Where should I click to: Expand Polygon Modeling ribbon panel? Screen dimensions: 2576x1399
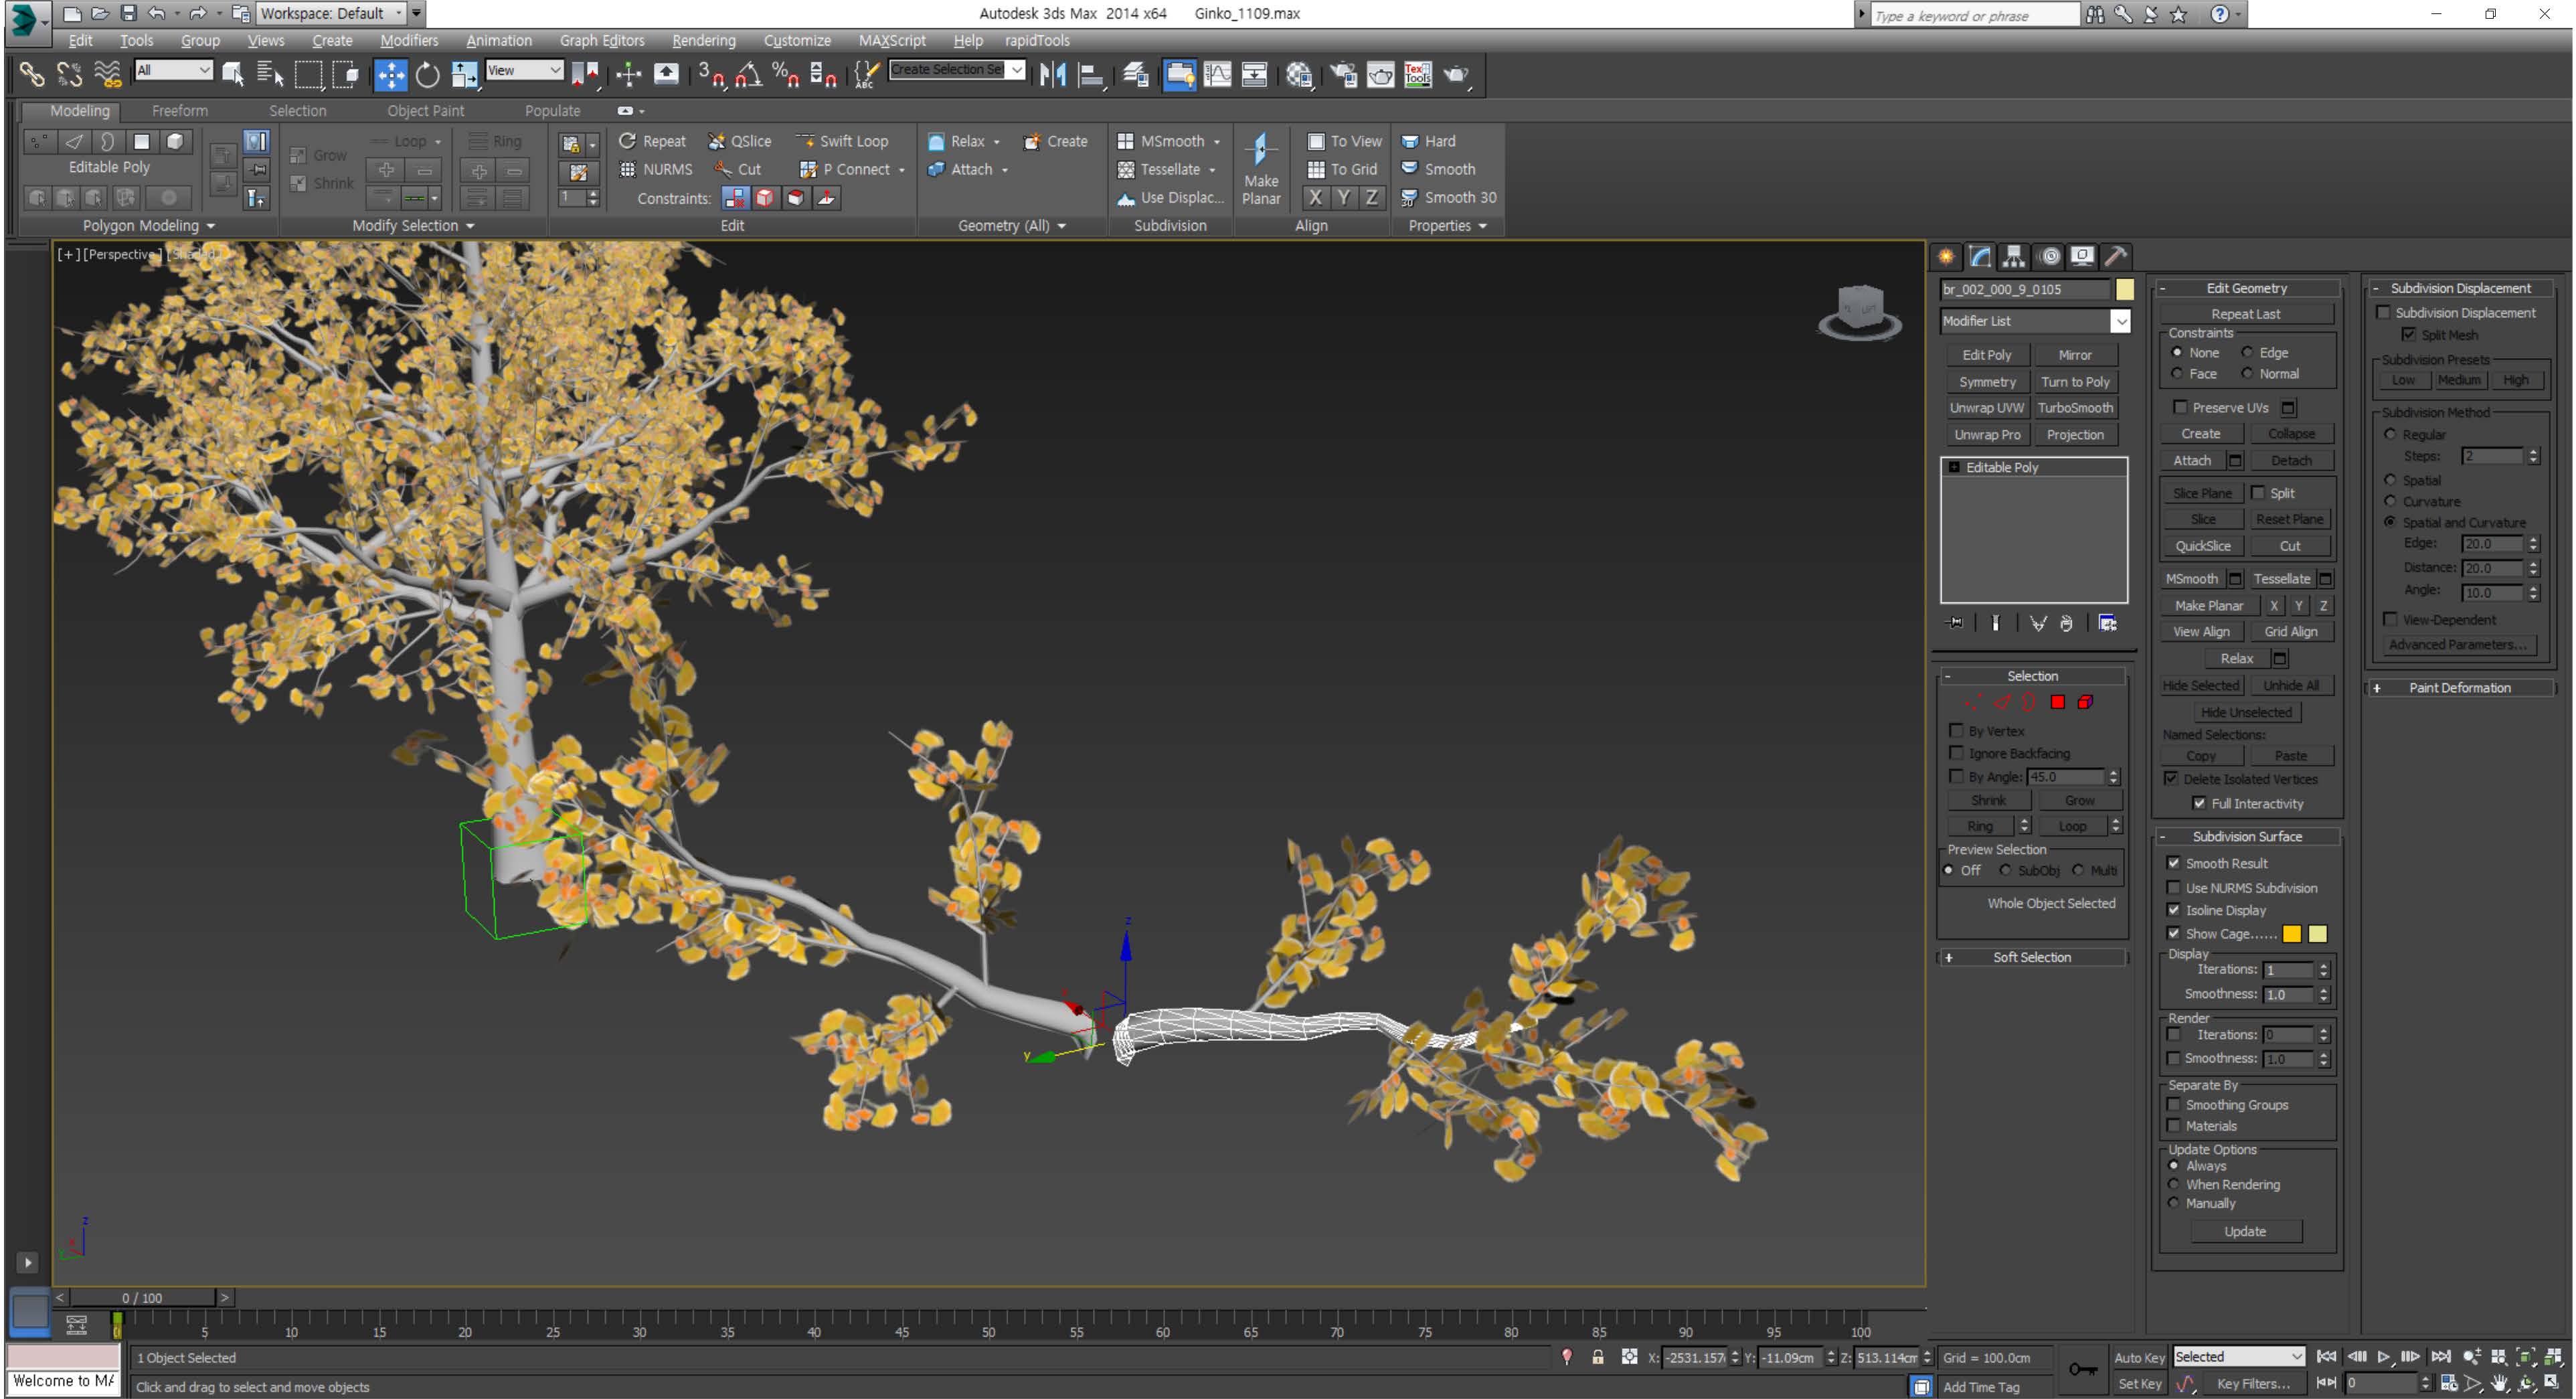(x=148, y=226)
